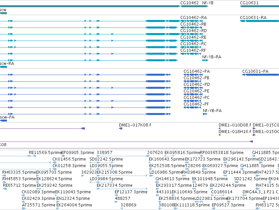Click the RH45853.5prime EST label
The image size is (279, 210).
tap(19, 179)
